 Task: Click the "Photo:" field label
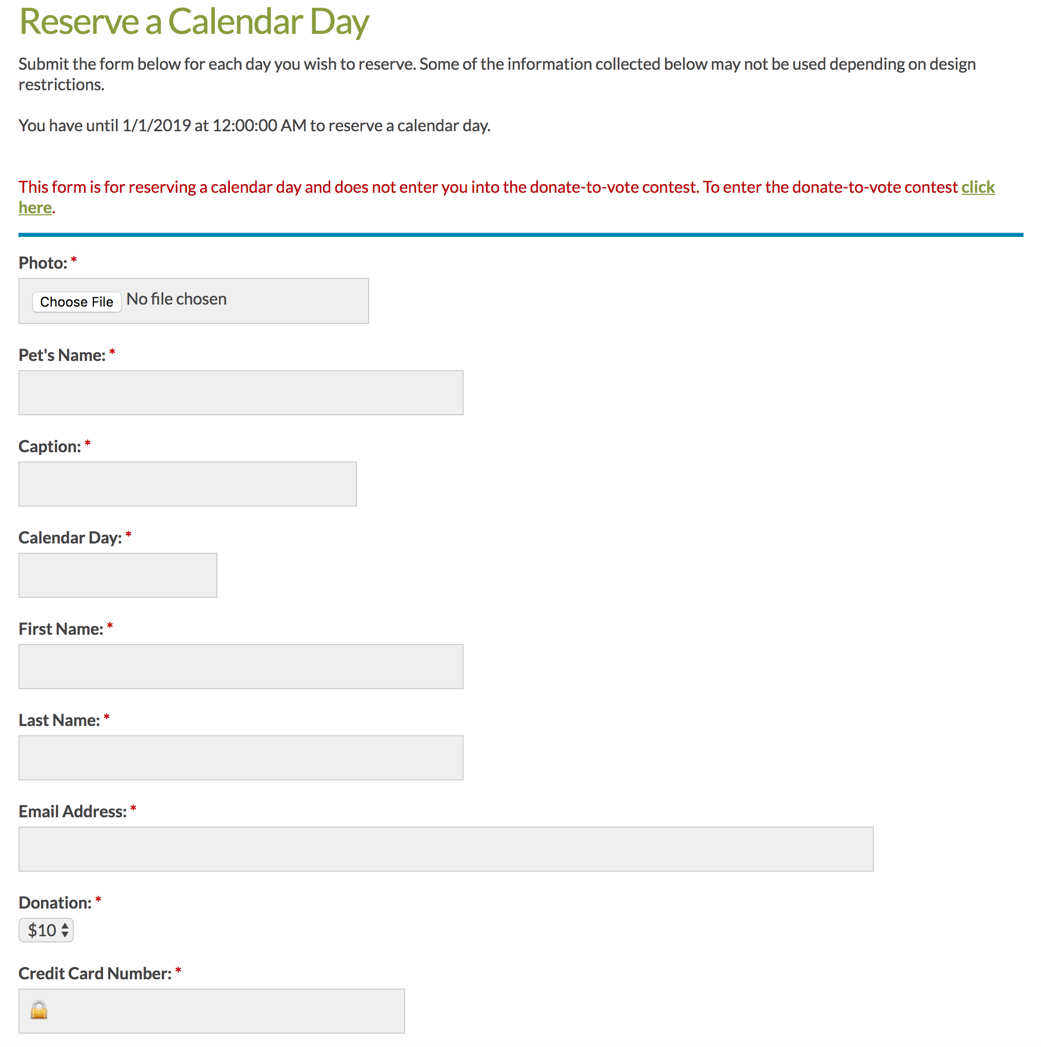tap(43, 263)
